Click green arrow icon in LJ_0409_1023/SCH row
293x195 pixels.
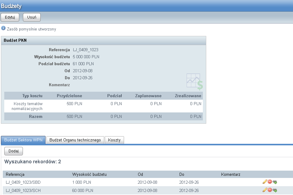click(x=275, y=190)
